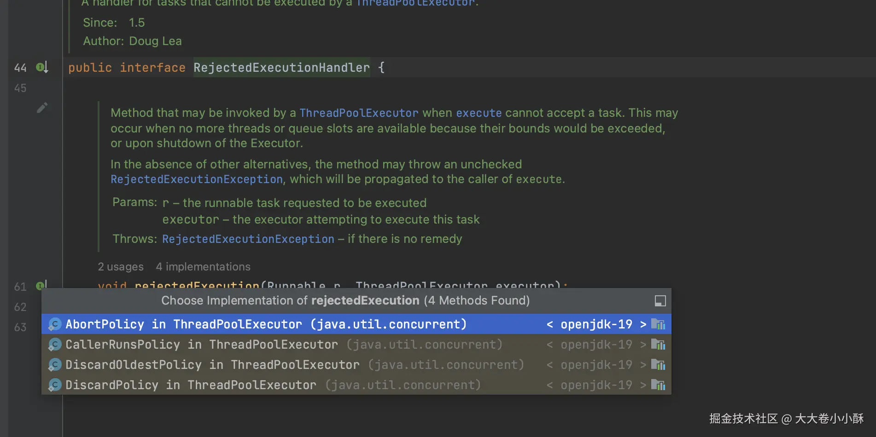Choose DiscardOldestPolicy in ThreadPoolExecutor entry
This screenshot has height=437, width=876.
(212, 365)
